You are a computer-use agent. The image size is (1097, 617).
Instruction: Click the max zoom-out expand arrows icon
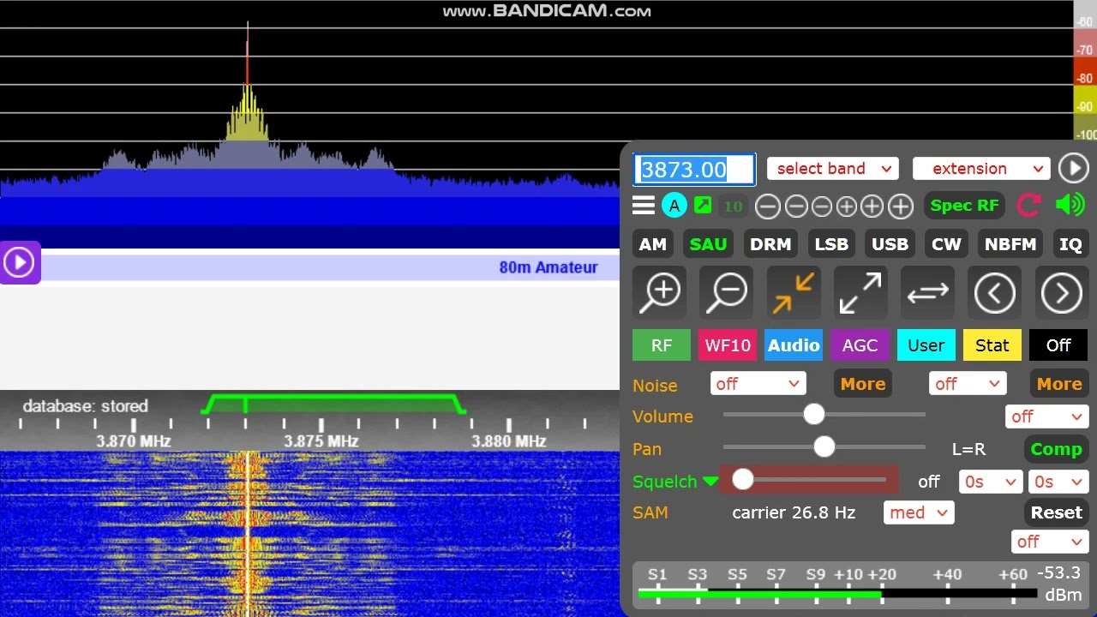click(860, 294)
